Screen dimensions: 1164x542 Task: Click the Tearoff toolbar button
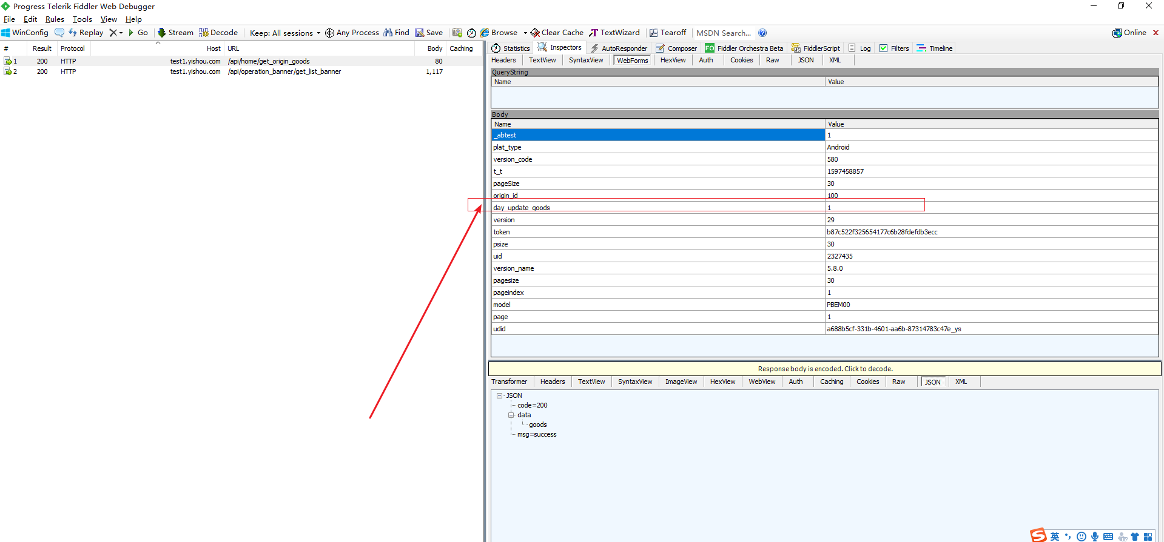coord(667,33)
